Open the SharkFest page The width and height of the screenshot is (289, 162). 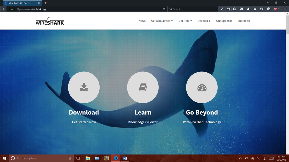click(244, 21)
